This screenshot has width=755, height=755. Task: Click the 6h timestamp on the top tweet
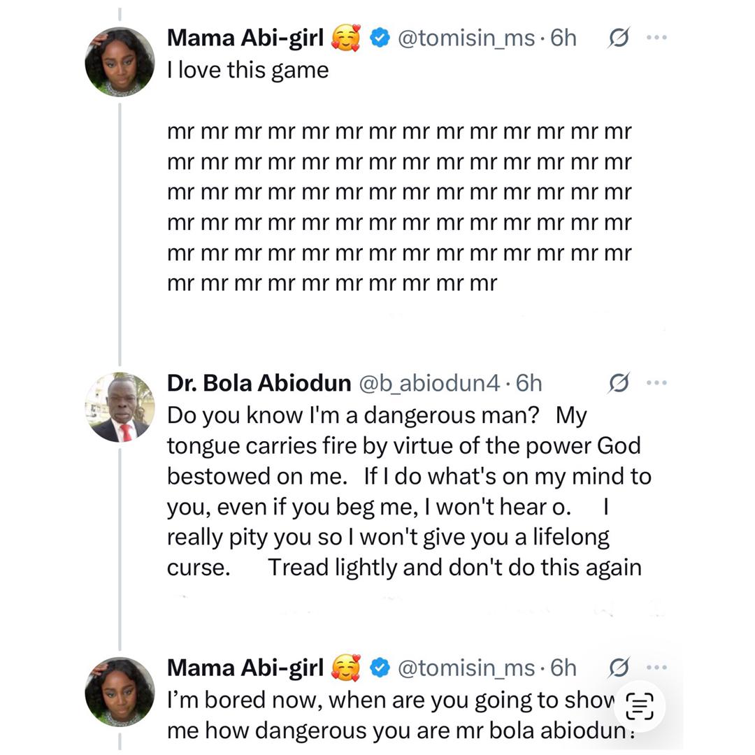pos(563,38)
